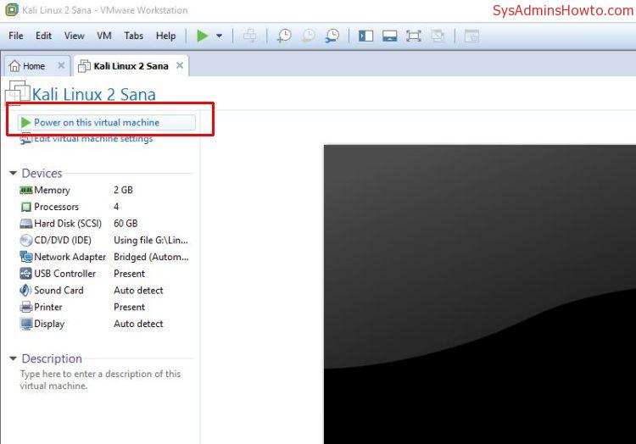The image size is (636, 444).
Task: Collapse the Description section
Action: 13,358
